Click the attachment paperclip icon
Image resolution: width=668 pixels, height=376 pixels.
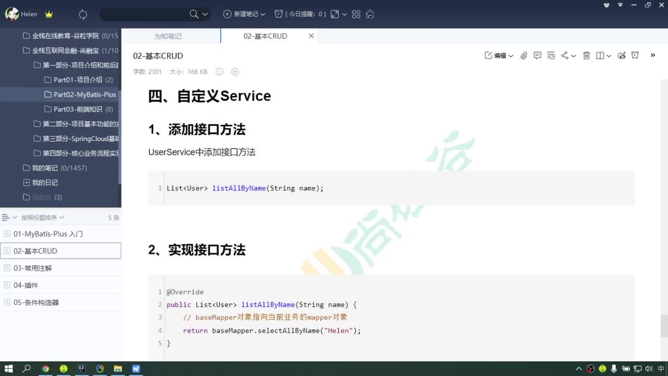(x=524, y=55)
